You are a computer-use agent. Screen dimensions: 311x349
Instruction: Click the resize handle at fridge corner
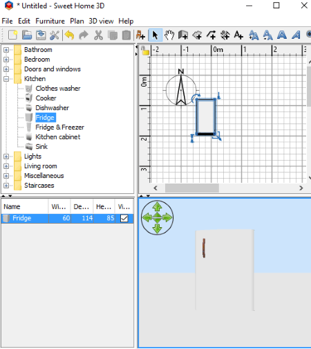[x=217, y=136]
